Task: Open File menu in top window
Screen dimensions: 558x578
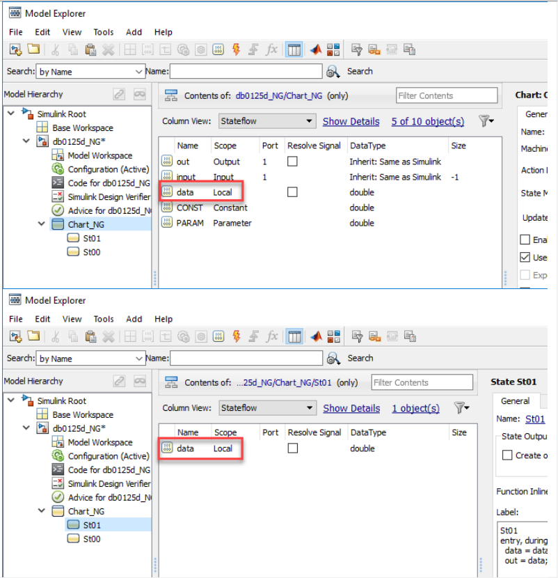Action: pyautogui.click(x=16, y=32)
